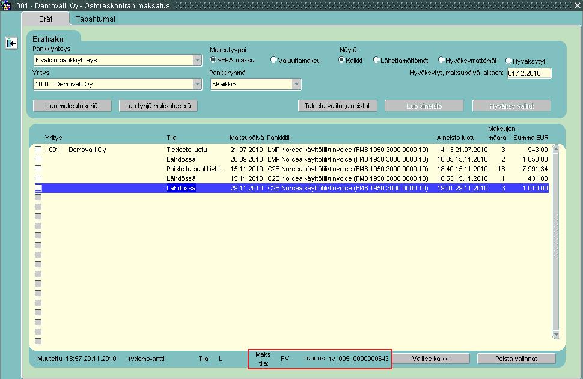This screenshot has height=379, width=583.
Task: Click timestamp '14:13 21.07.2010'
Action: coord(462,150)
